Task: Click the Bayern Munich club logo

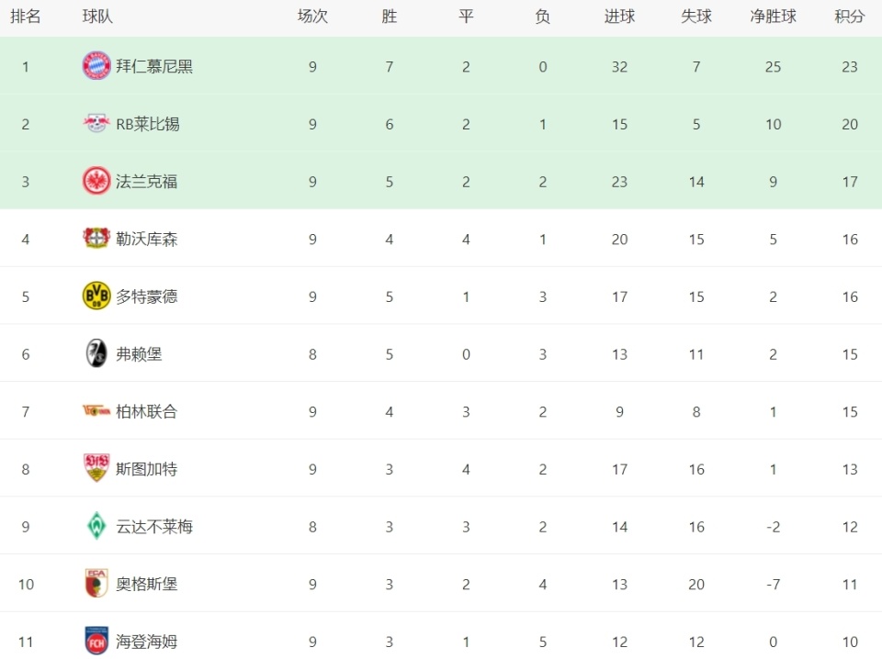Action: coord(96,66)
